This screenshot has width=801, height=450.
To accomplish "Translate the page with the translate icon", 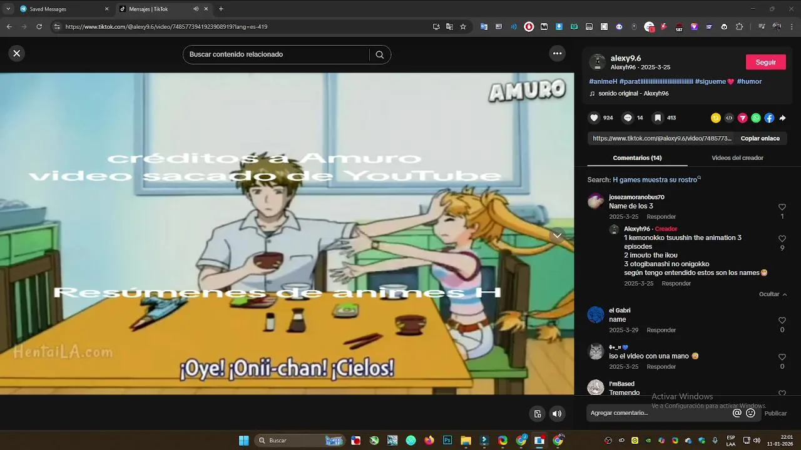I will pos(449,27).
